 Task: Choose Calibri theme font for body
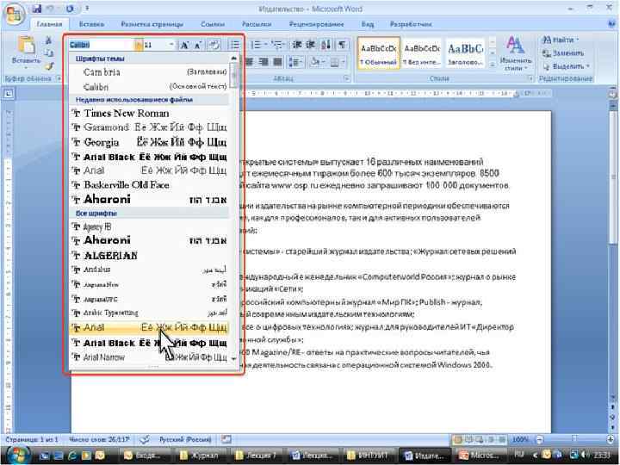[150, 87]
